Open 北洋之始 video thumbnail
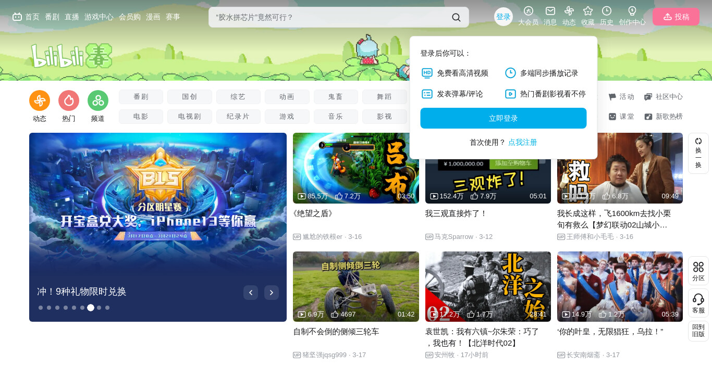Screen dimensions: 712x379 point(488,286)
